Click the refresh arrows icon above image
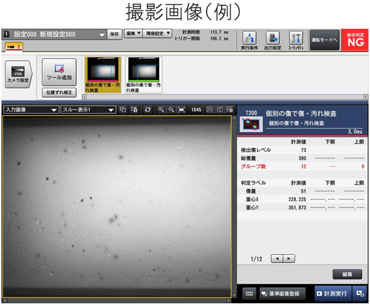 coord(148,110)
